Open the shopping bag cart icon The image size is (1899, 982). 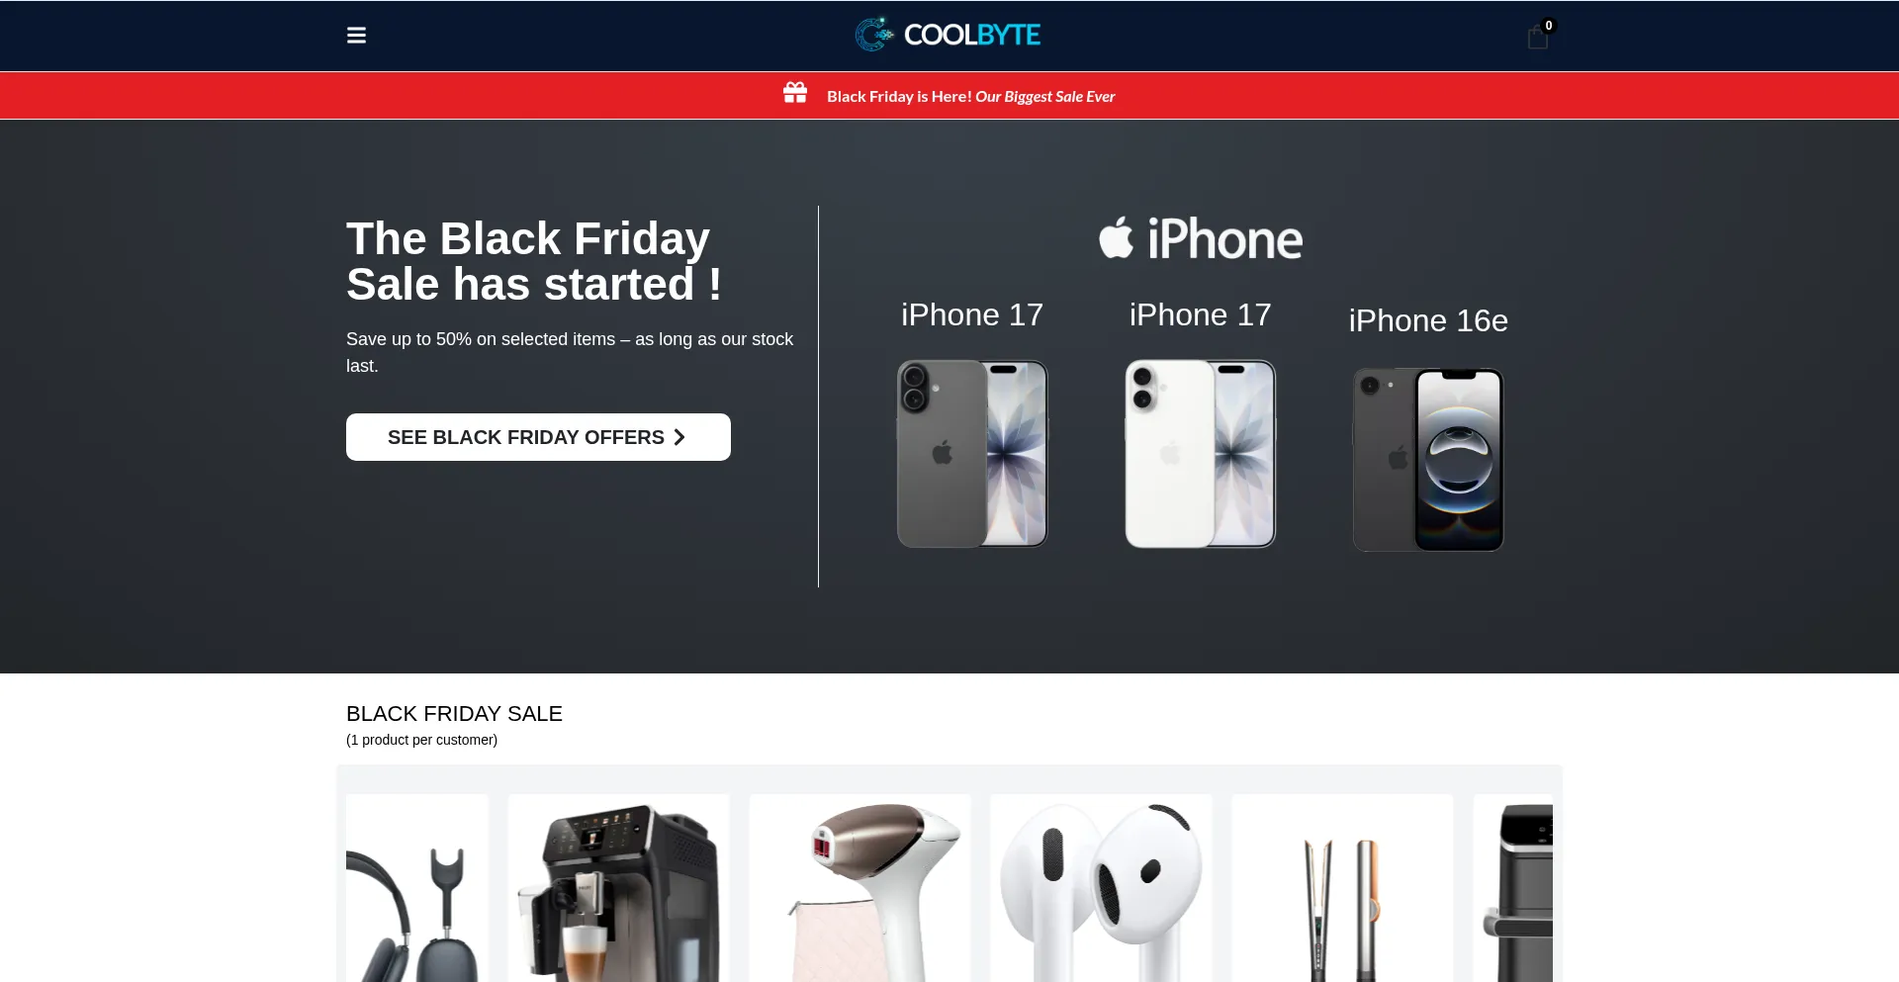point(1537,38)
